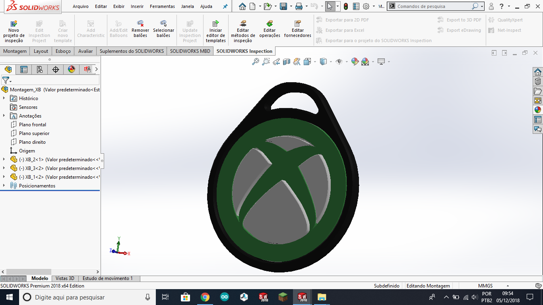The width and height of the screenshot is (543, 305).
Task: Open the Arduino icon in taskbar
Action: tap(225, 297)
